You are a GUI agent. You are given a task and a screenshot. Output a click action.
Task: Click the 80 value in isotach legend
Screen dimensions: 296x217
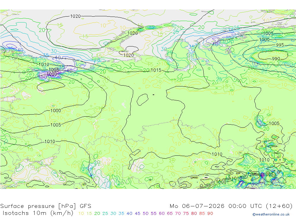194,213
